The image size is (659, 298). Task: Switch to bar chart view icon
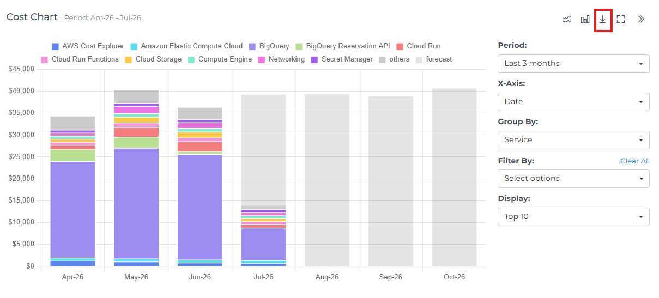click(585, 20)
